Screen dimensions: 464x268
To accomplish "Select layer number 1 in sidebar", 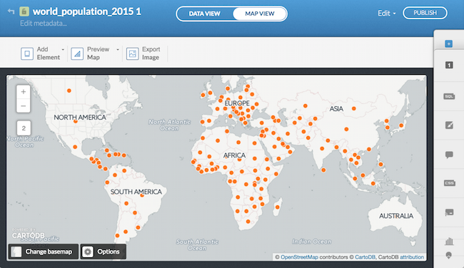I will click(x=449, y=65).
